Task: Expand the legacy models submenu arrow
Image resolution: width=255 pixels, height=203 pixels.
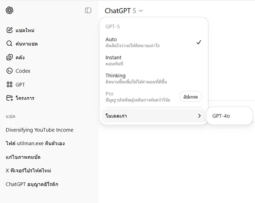Action: coord(199,116)
